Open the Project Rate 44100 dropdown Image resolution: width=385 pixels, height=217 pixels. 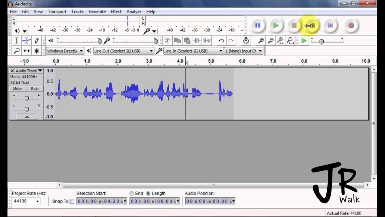[x=38, y=201]
